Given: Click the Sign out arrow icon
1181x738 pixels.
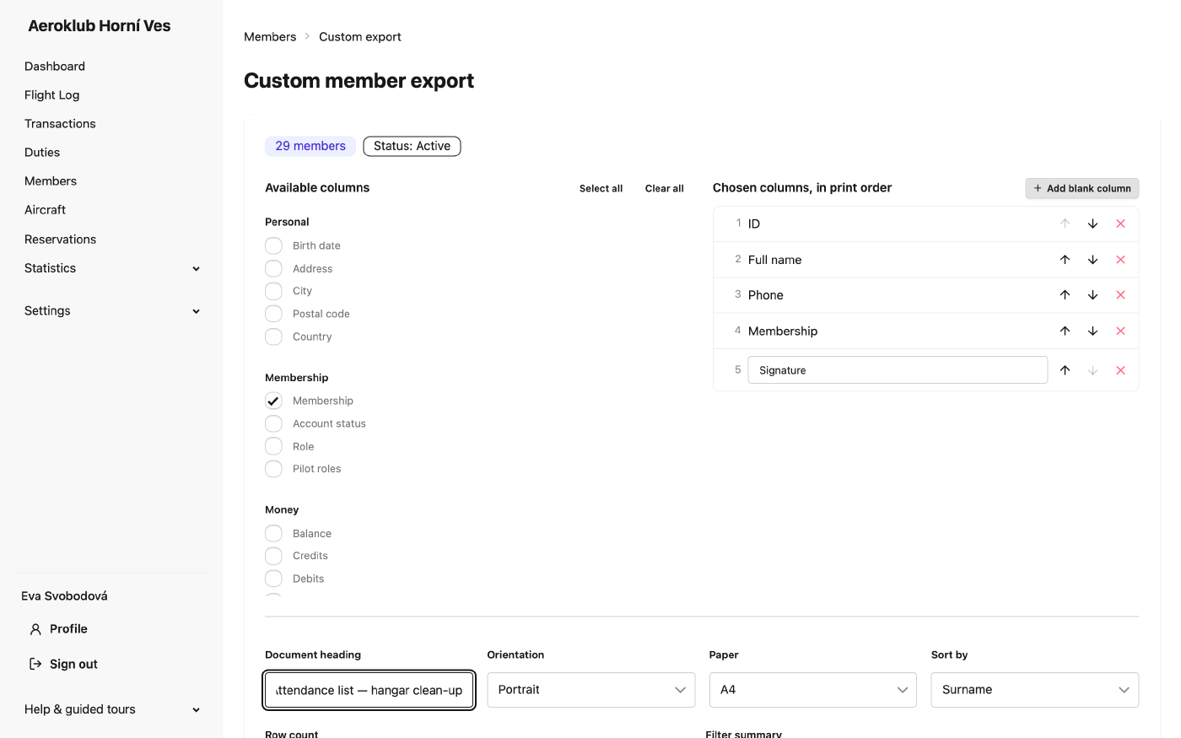Looking at the screenshot, I should pyautogui.click(x=35, y=664).
